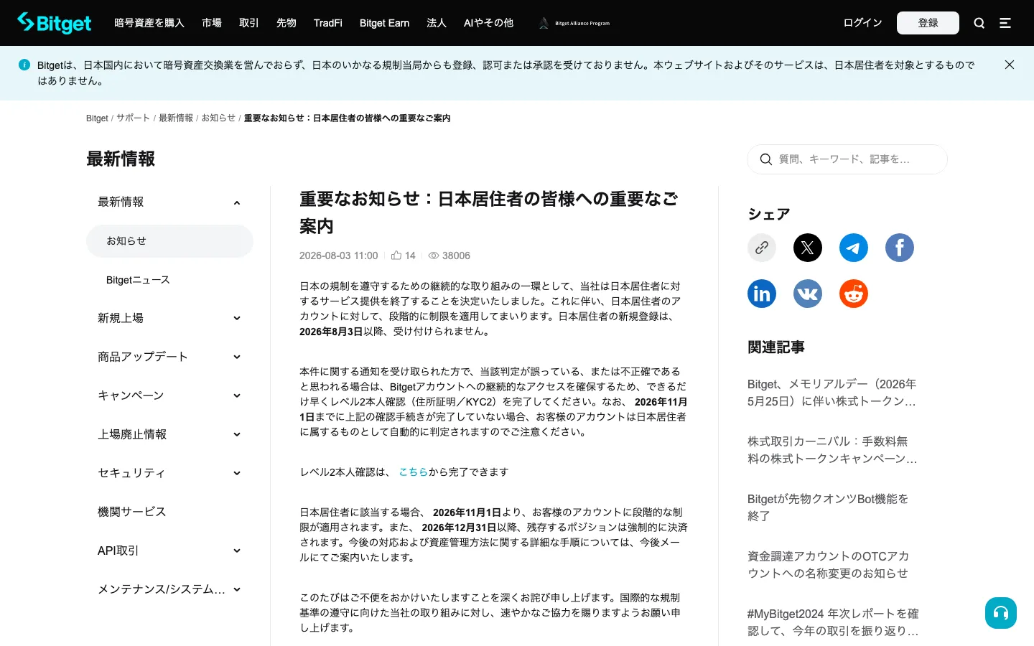Select Bitgetニュース in sidebar
Screen dimensions: 1034x646
138,280
